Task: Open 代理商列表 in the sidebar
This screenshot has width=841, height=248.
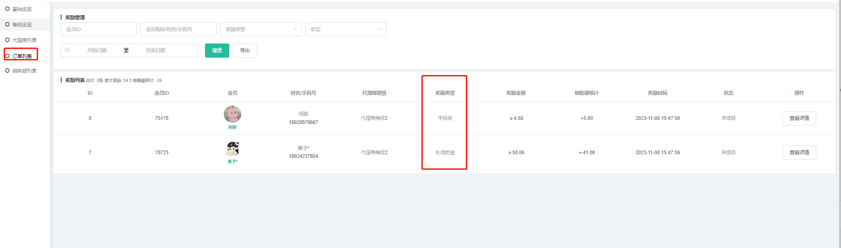Action: (24, 40)
